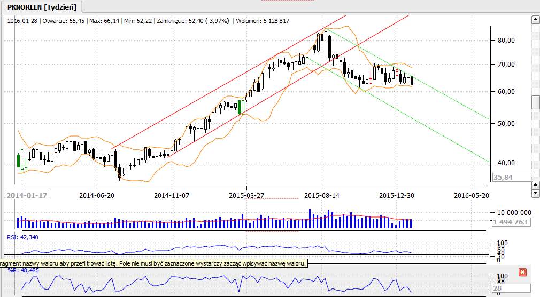Close the %R indicator panel with the red X
The image size is (540, 297).
[x=522, y=272]
